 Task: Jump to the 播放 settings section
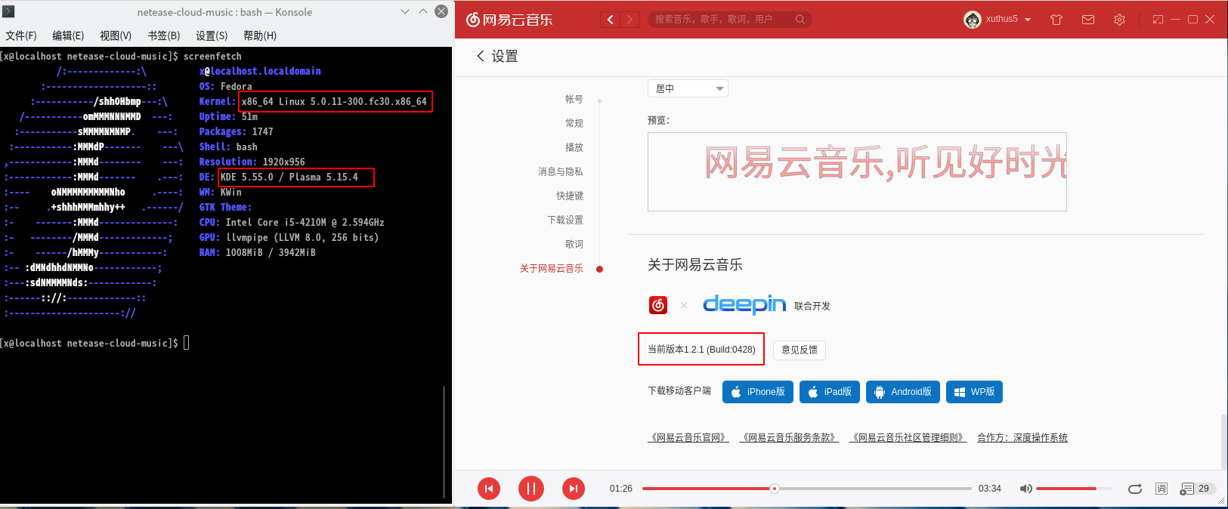pyautogui.click(x=574, y=147)
